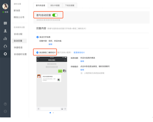Image resolution: width=153 pixels, height=122 pixels.
Task: Open the customer service headset icon
Action: pos(5,46)
